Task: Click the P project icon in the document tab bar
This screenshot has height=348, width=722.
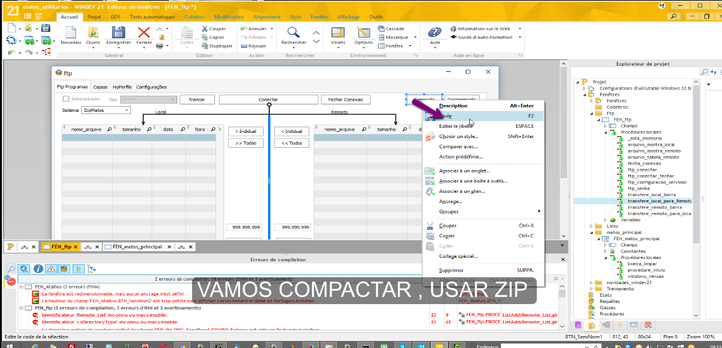Action: [10, 246]
